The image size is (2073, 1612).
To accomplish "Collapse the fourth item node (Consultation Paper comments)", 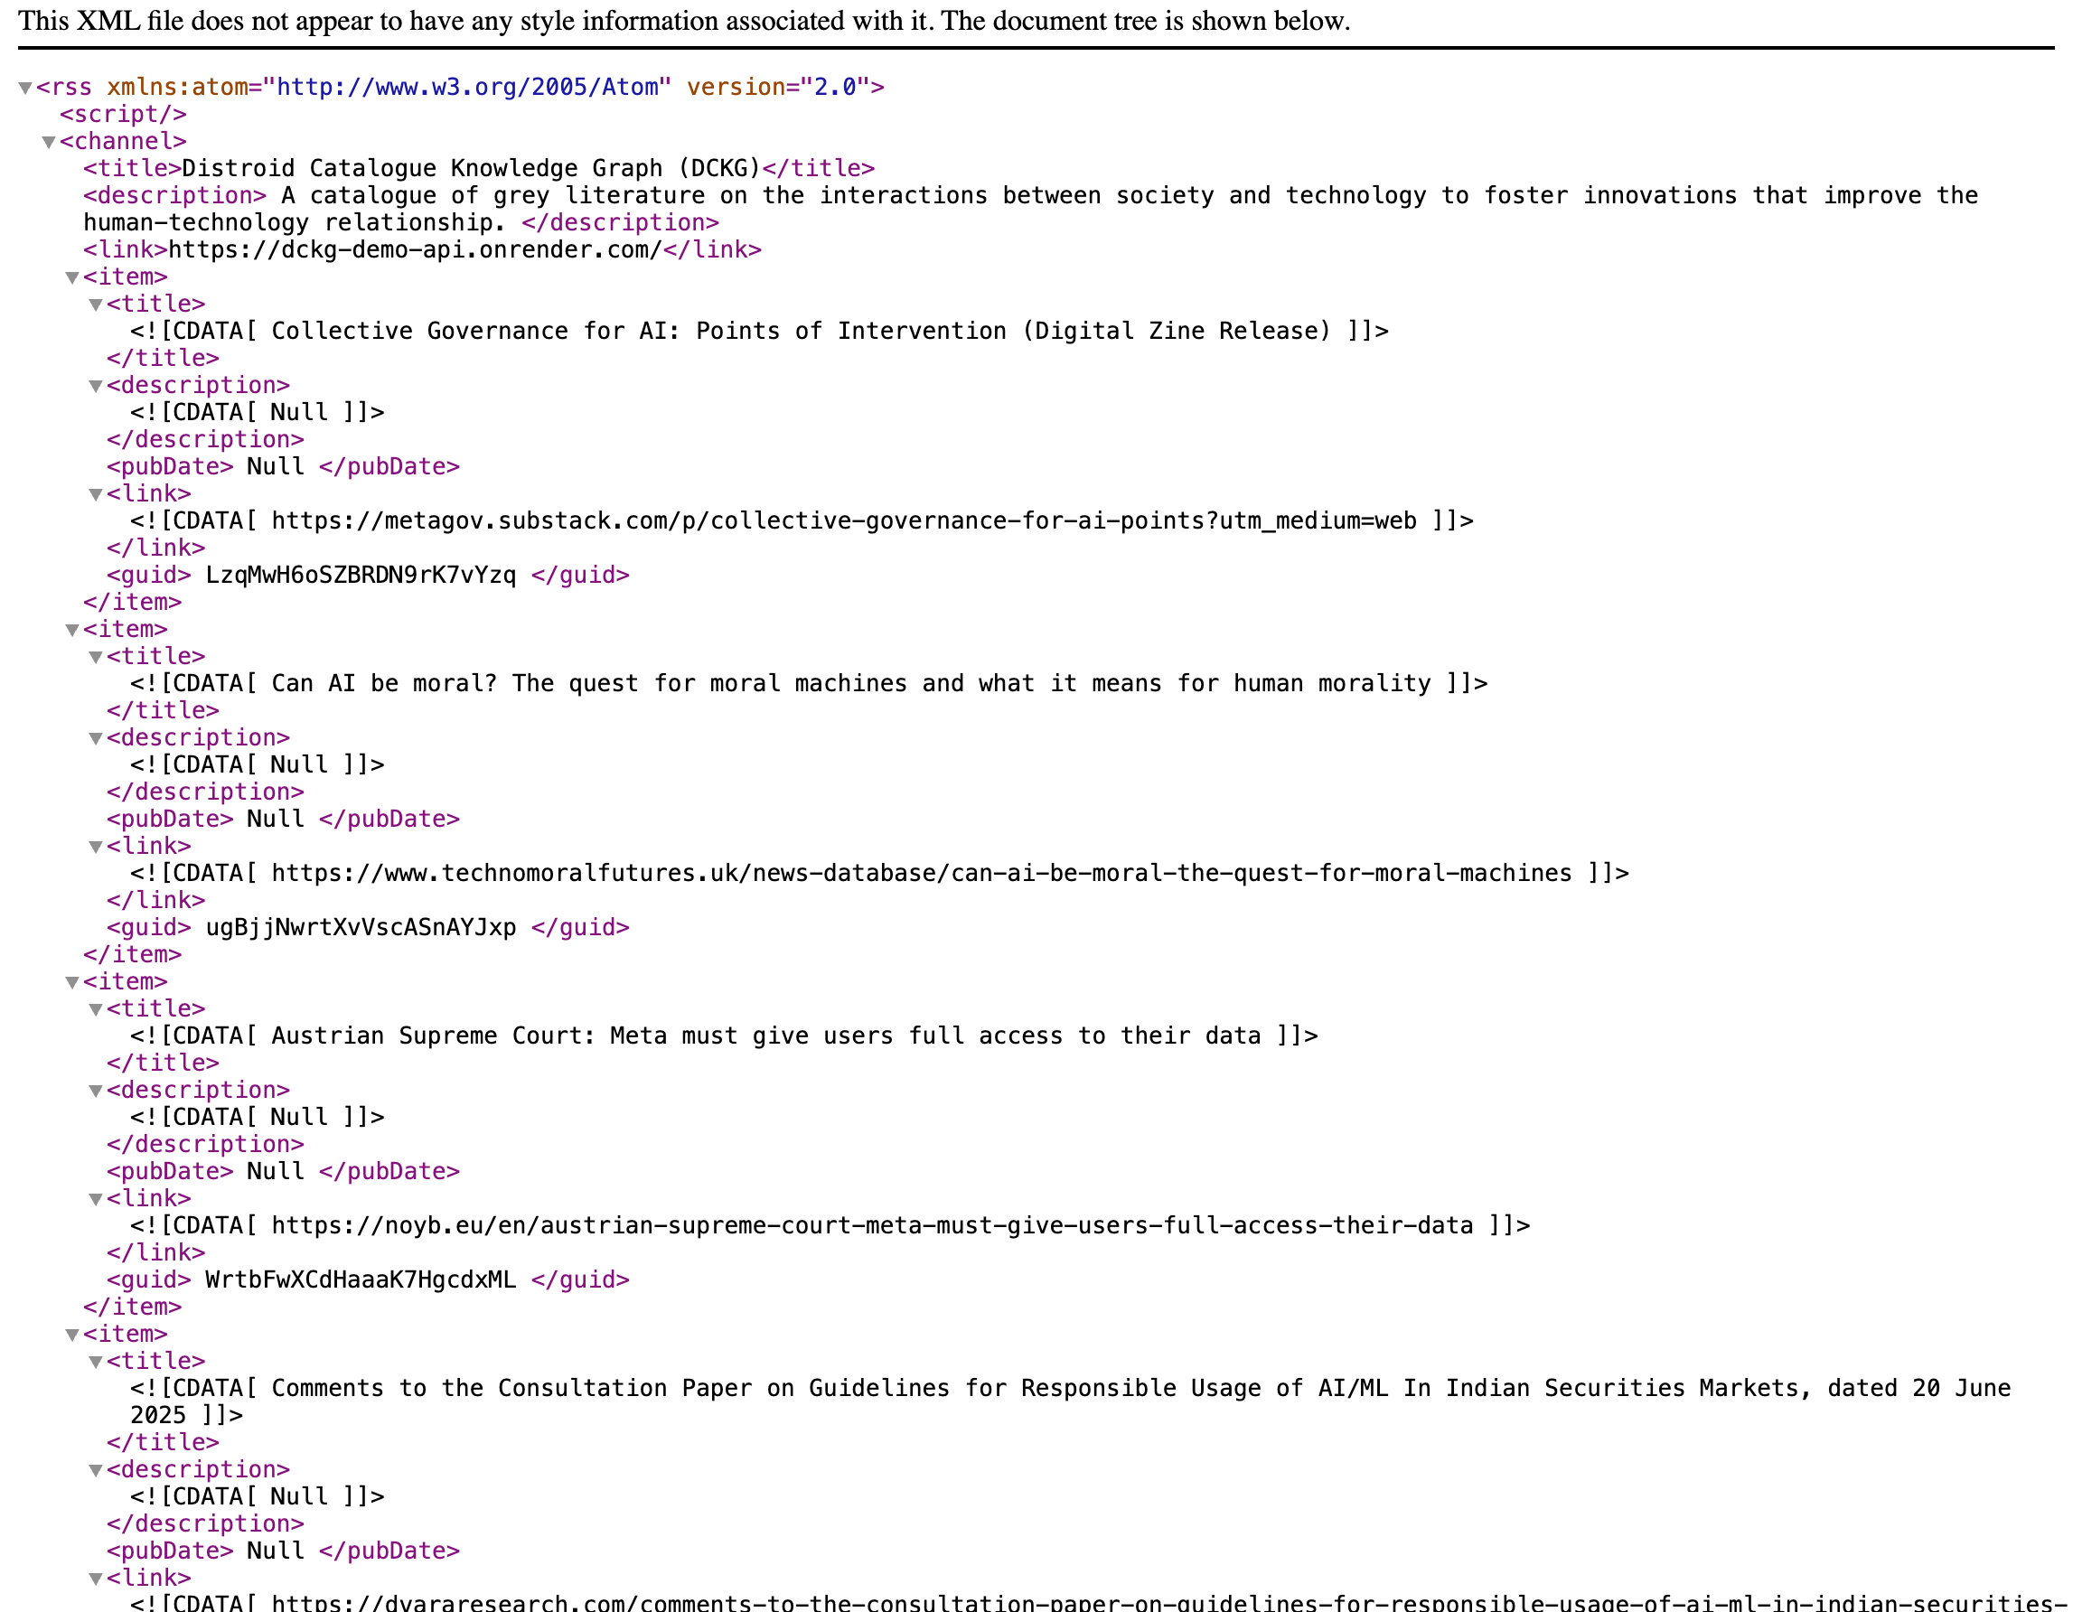I will pos(72,1335).
